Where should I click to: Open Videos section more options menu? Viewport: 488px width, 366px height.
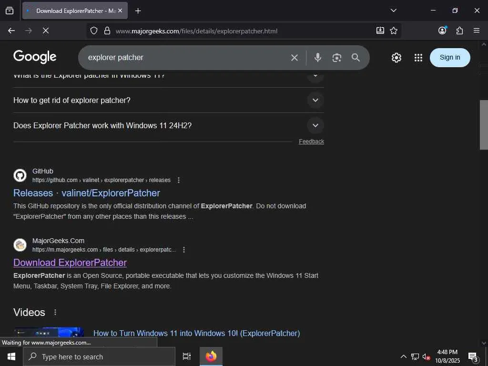55,312
